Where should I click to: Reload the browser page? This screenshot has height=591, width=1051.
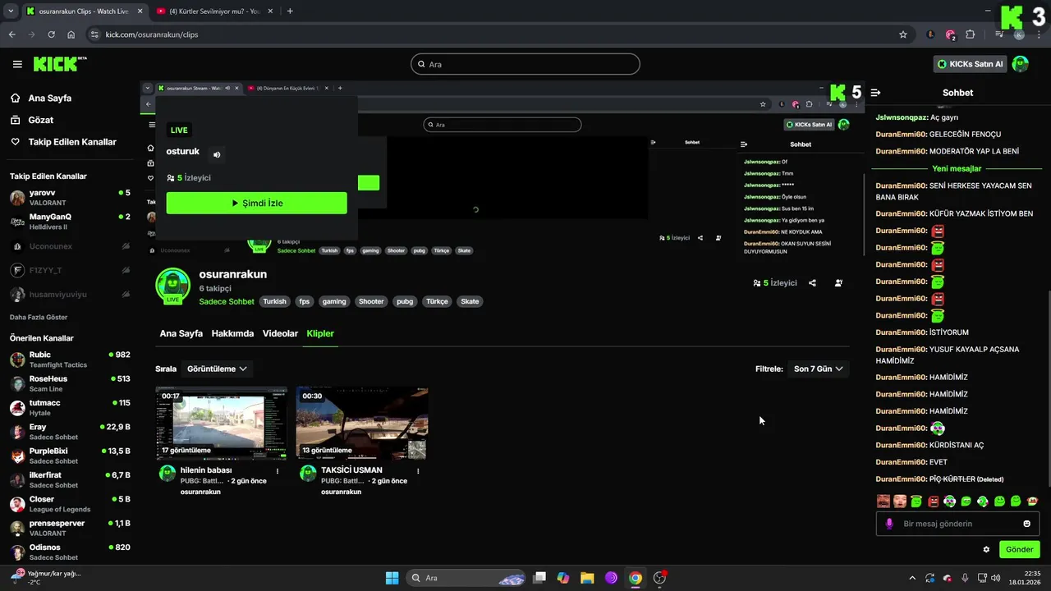[x=51, y=34]
